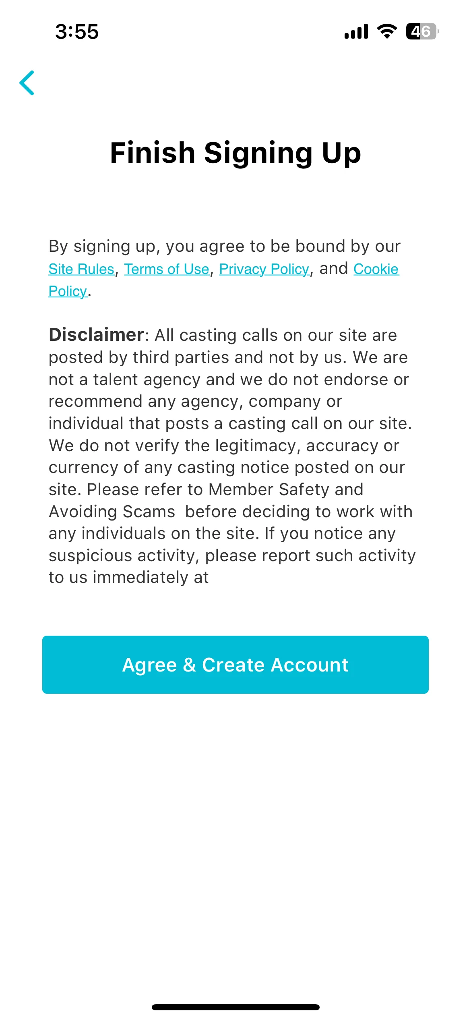Viewport: 471px width, 1020px height.
Task: Open the Terms of Use link
Action: (167, 269)
